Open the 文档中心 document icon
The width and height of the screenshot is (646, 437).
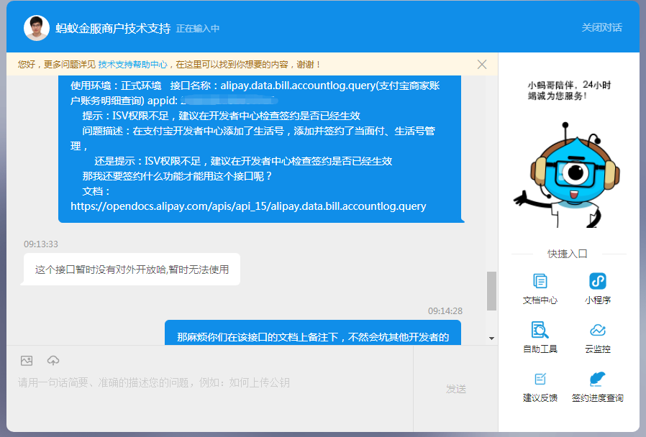click(x=540, y=281)
